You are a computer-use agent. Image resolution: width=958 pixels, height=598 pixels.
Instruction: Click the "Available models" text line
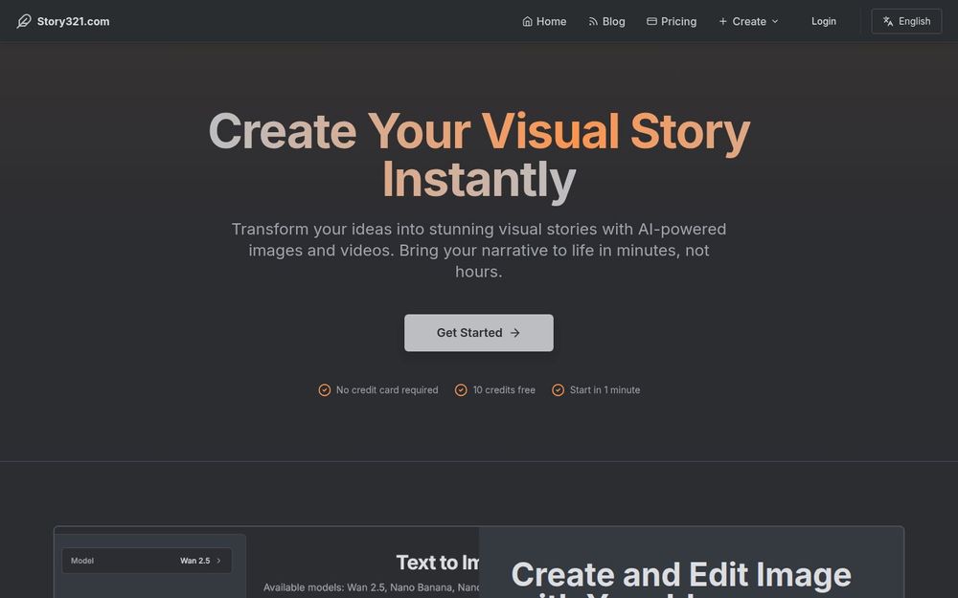pos(372,587)
